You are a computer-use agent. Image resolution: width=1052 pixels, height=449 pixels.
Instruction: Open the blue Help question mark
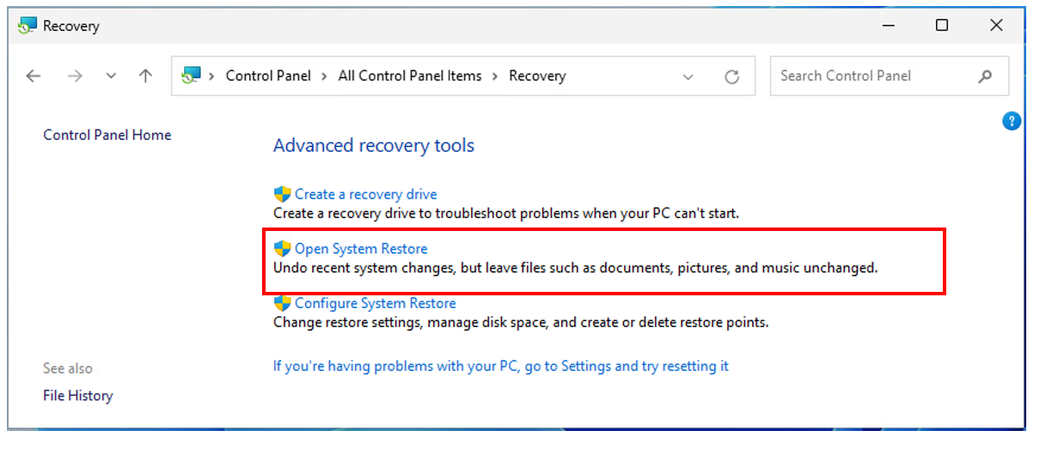(x=1012, y=121)
